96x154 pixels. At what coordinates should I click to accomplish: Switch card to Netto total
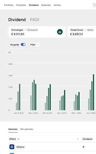[x=90, y=30]
